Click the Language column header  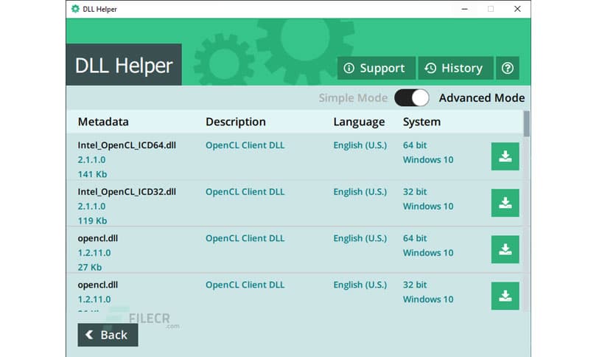tap(359, 122)
